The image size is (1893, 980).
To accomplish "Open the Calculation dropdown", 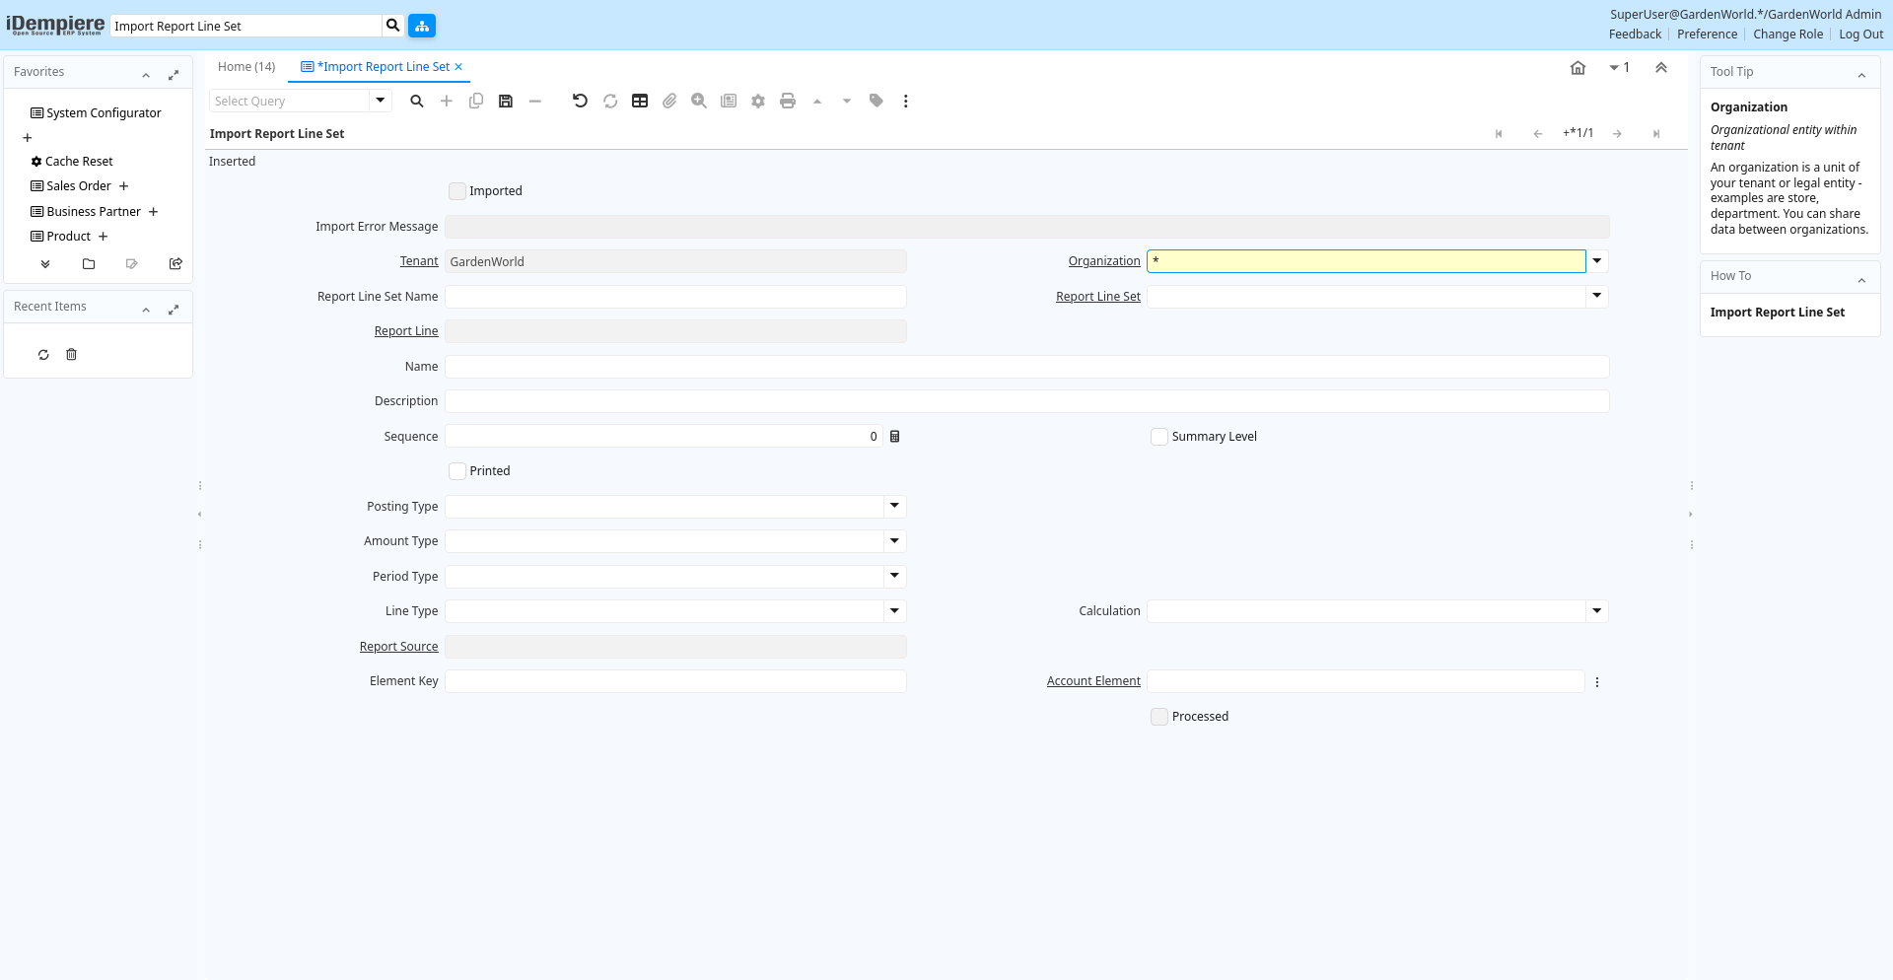I will point(1597,611).
